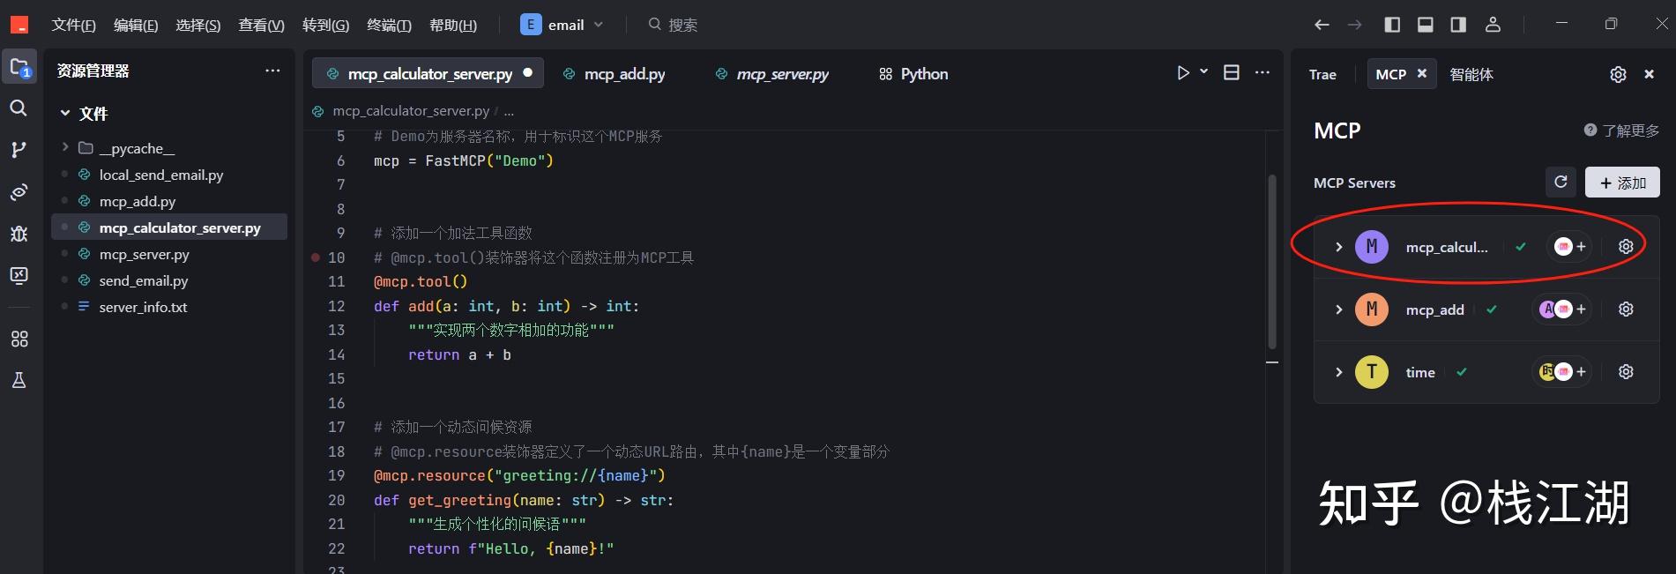This screenshot has height=574, width=1676.
Task: Toggle the left sidebar layout icon
Action: pyautogui.click(x=1392, y=25)
